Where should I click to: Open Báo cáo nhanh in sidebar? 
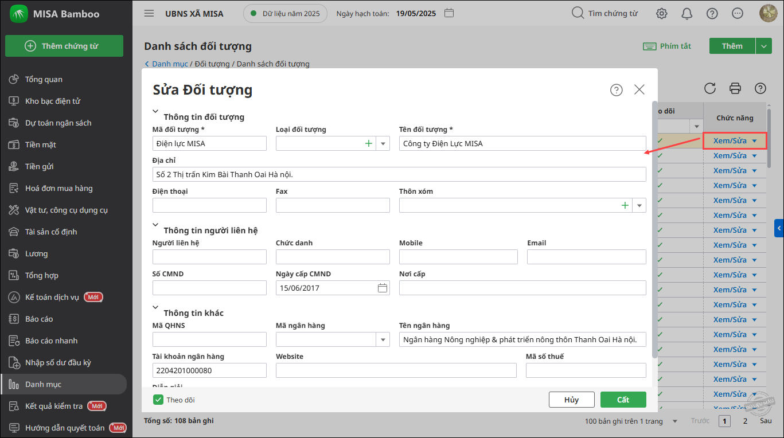pos(51,341)
